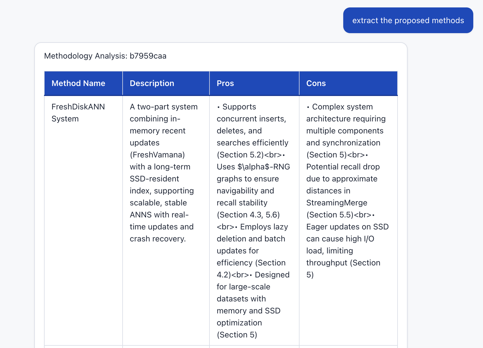
Task: Click the "(Section 4.3, 5.6)" reference in Pros
Action: (248, 215)
